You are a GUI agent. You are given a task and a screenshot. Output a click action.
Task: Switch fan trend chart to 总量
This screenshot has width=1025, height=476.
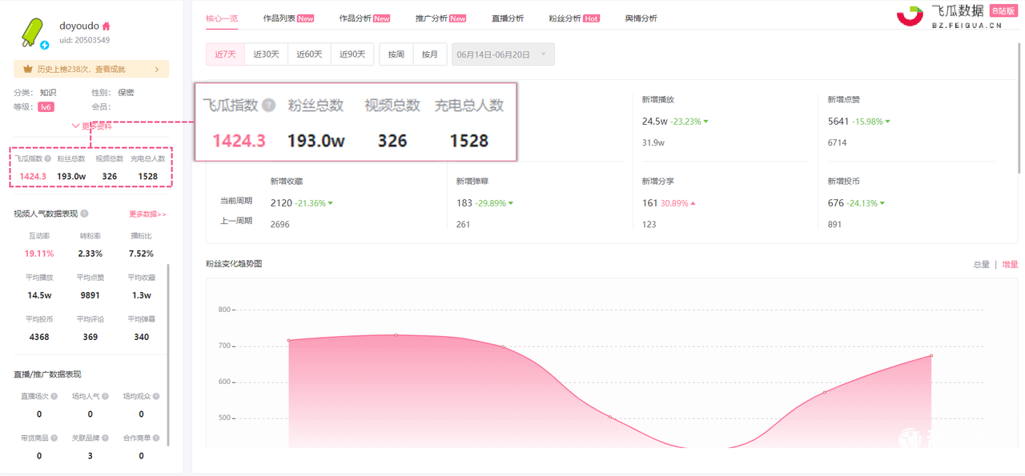tap(981, 265)
